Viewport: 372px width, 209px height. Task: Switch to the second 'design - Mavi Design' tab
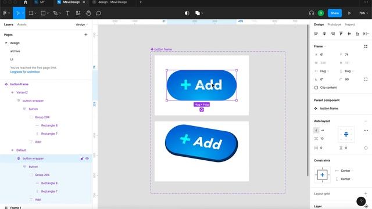point(113,2)
